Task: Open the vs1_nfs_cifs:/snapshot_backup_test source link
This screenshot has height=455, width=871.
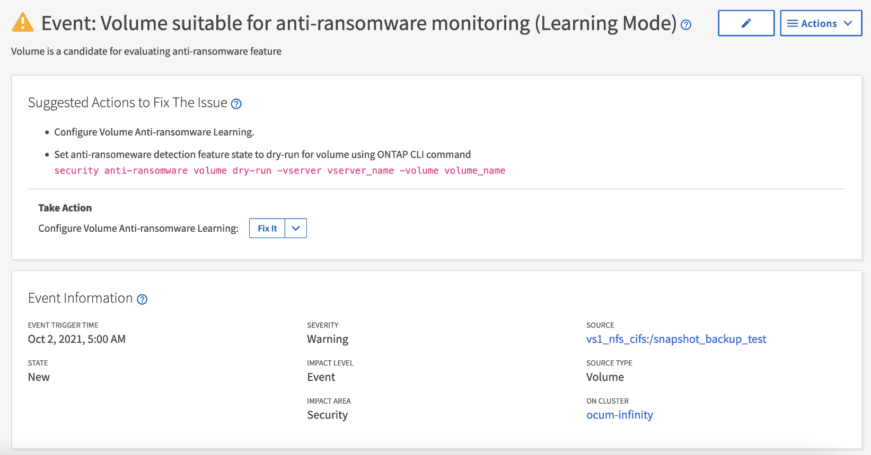Action: pos(676,339)
